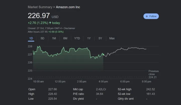This screenshot has width=181, height=105.
Task: Click the Follow button
Action: point(151,16)
